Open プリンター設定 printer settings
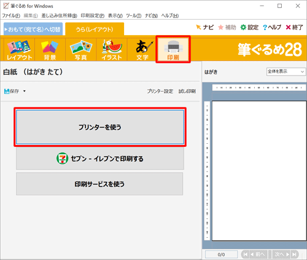307x260 pixels. point(160,91)
